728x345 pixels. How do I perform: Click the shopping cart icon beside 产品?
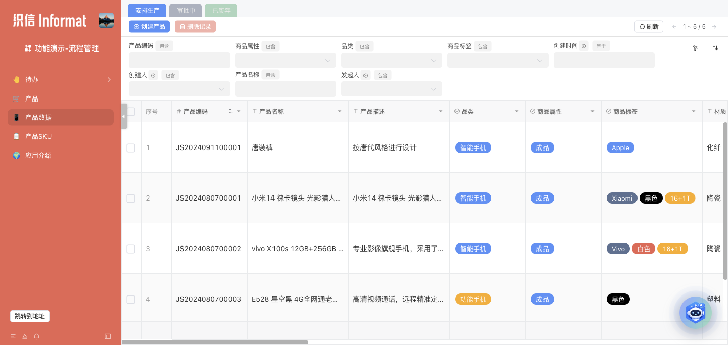(16, 98)
